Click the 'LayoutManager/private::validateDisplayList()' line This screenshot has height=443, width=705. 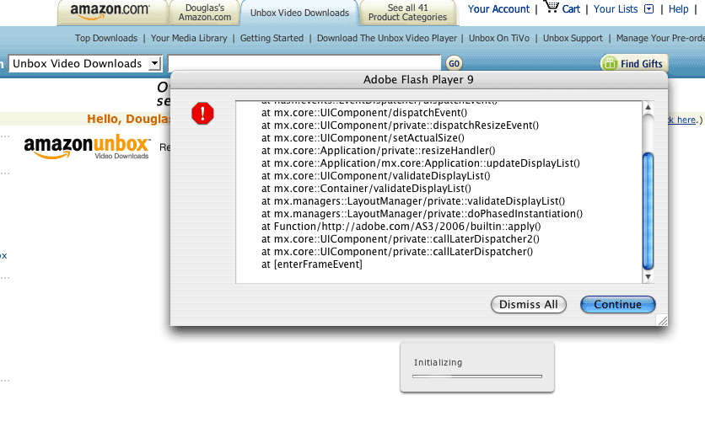413,201
